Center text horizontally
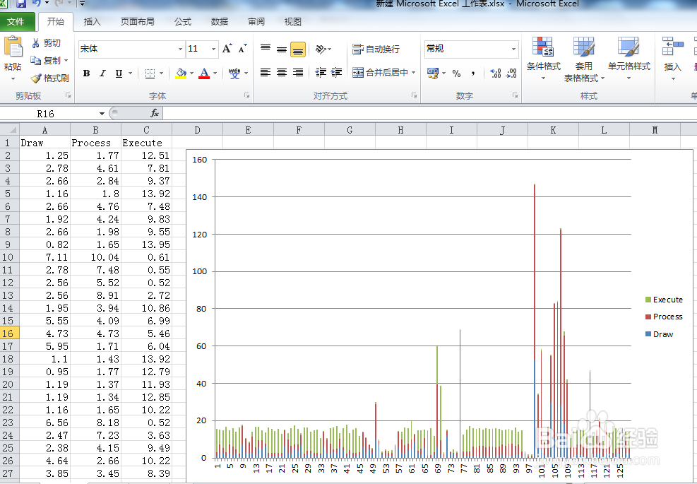Screen dimensions: 697x484 coord(281,73)
